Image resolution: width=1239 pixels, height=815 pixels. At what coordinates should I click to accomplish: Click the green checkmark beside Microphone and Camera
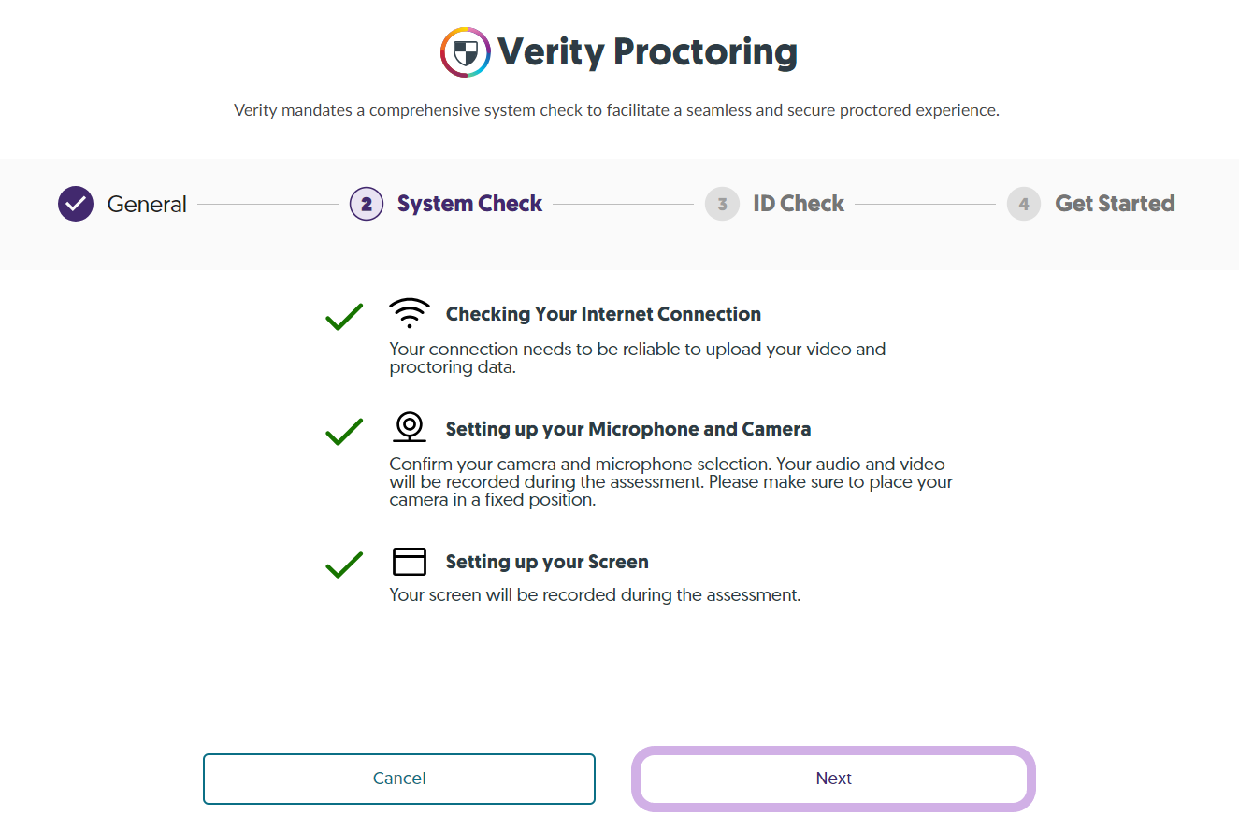[x=344, y=431]
